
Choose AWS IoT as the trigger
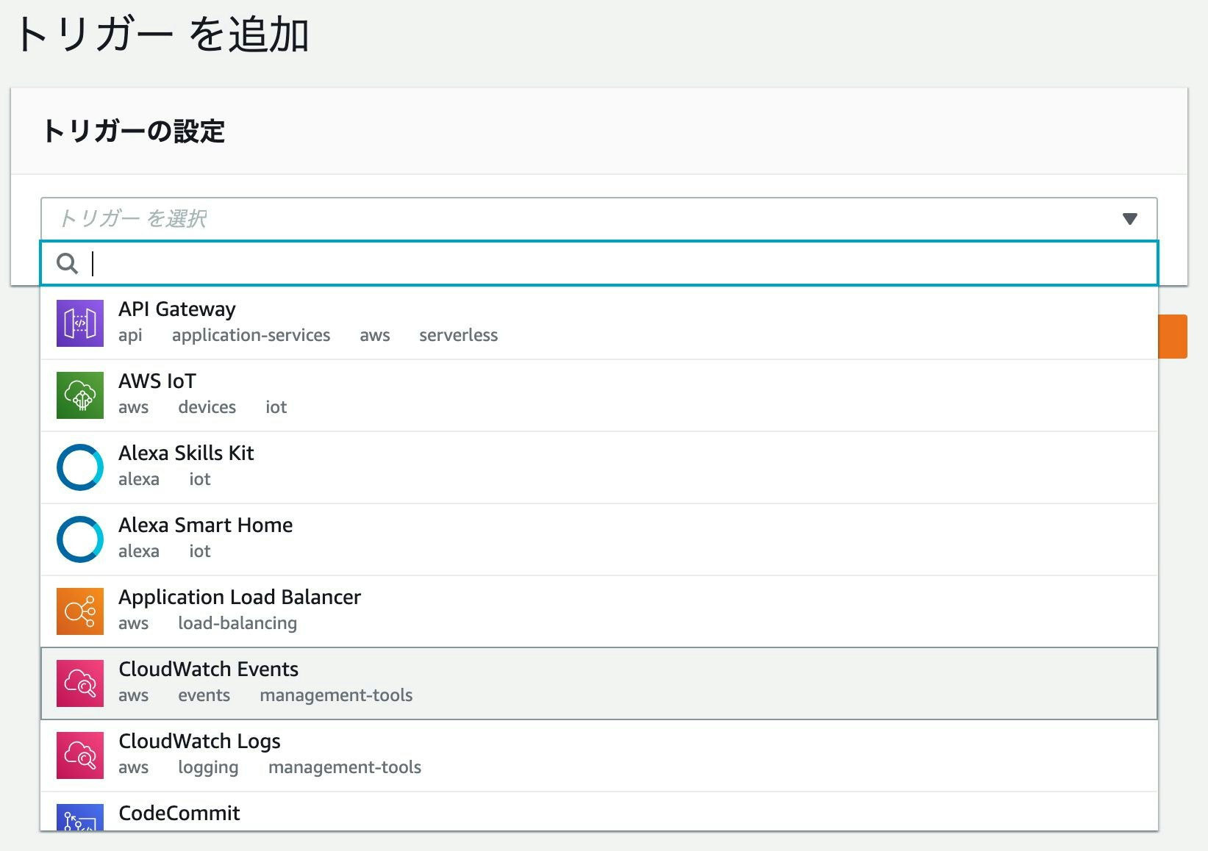point(599,395)
